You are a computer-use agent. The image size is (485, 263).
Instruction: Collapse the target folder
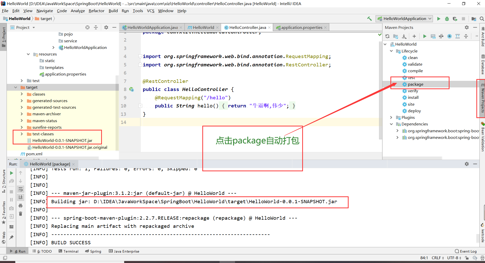tap(16, 87)
